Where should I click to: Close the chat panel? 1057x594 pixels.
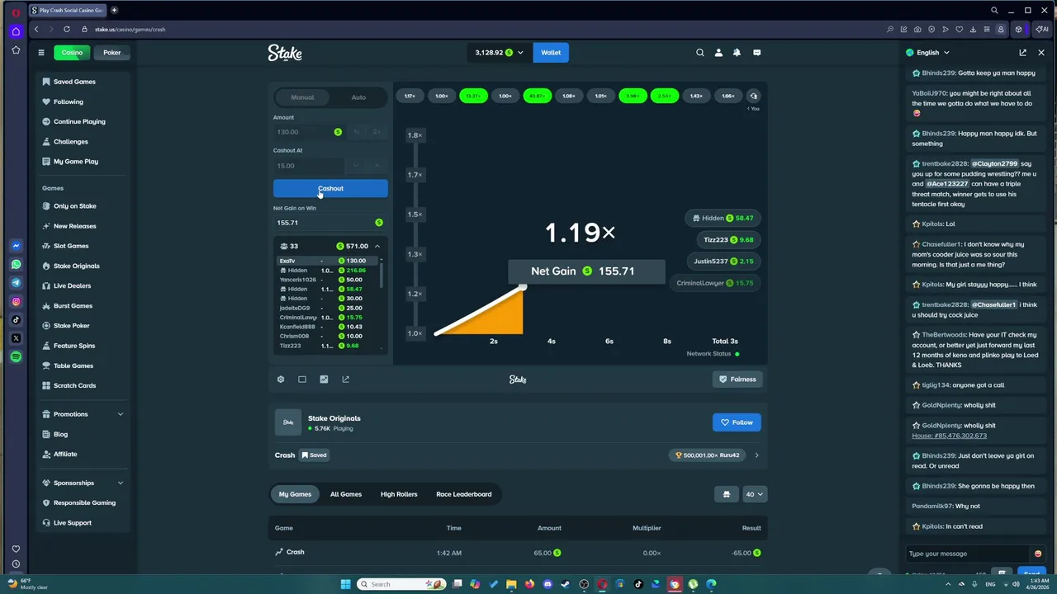pyautogui.click(x=1041, y=53)
